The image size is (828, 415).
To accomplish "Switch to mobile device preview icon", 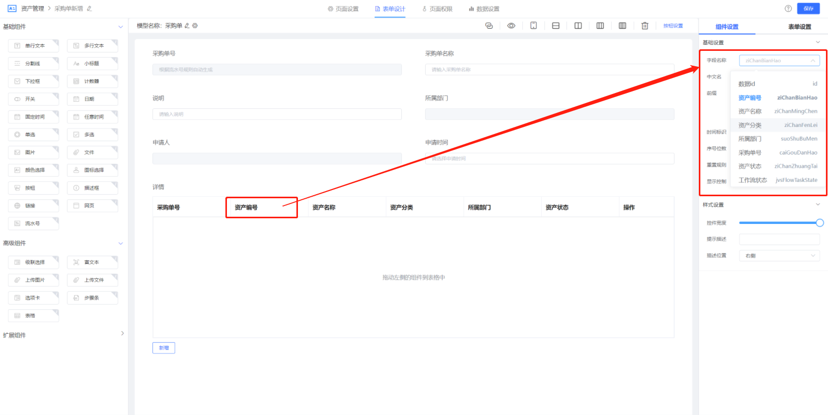I will 534,26.
